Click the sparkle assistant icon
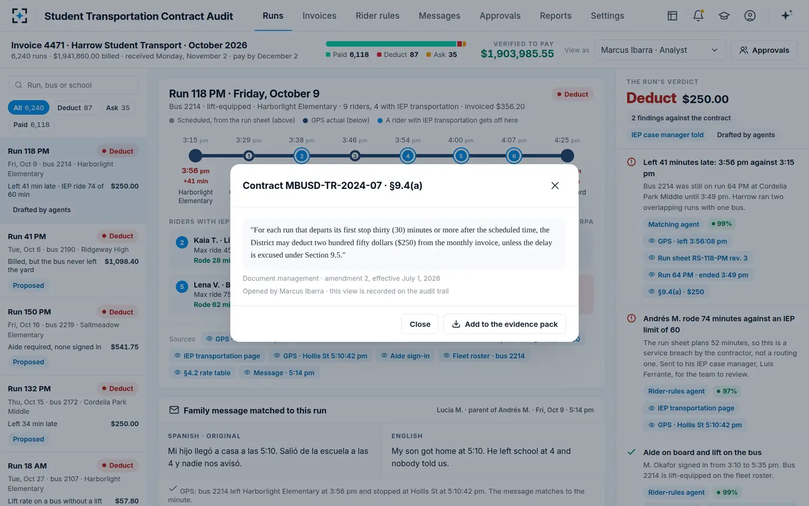This screenshot has height=506, width=809. click(x=787, y=15)
